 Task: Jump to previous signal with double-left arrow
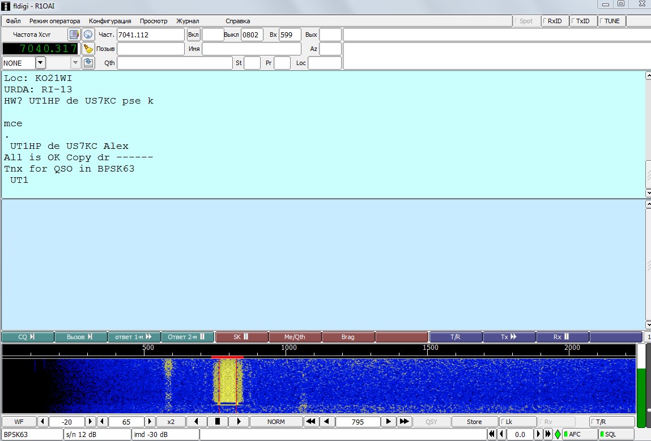pyautogui.click(x=311, y=422)
